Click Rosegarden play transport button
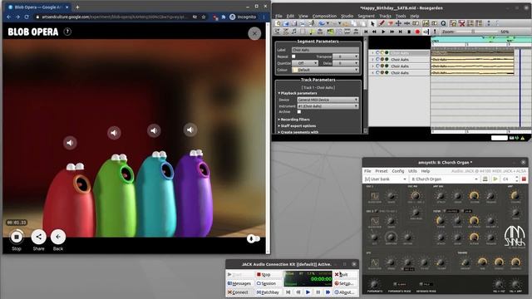Image resolution: width=532 pixels, height=299 pixels. [x=383, y=32]
